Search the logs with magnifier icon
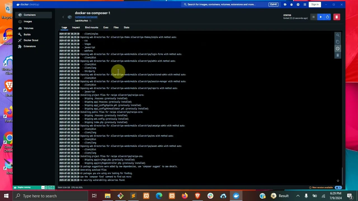The height and width of the screenshot is (201, 358). (338, 35)
